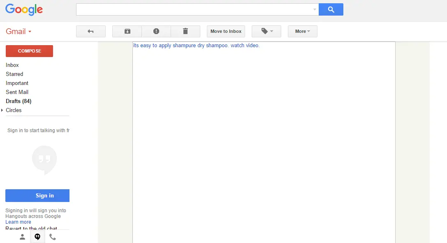Expand the Circles section arrow
The width and height of the screenshot is (447, 243).
click(x=2, y=110)
